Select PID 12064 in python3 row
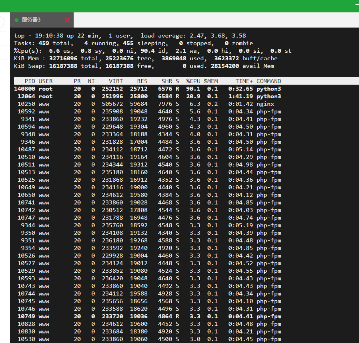 pyautogui.click(x=26, y=96)
